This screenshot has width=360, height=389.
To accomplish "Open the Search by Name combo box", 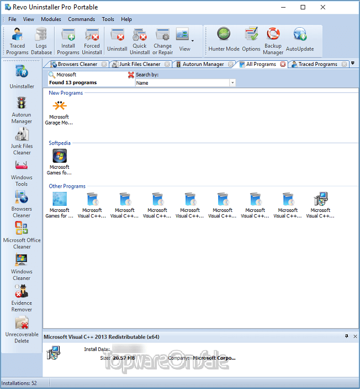I will [185, 83].
